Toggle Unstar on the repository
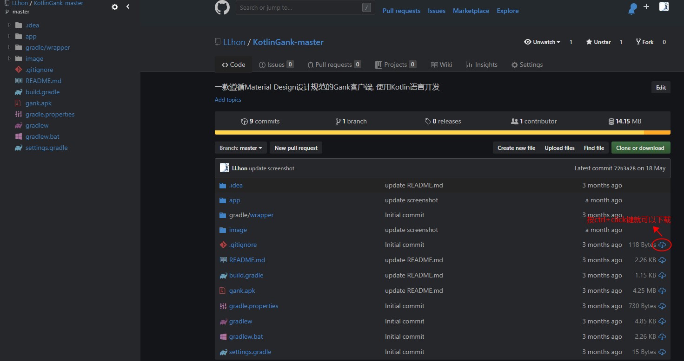684x361 pixels. pyautogui.click(x=598, y=42)
